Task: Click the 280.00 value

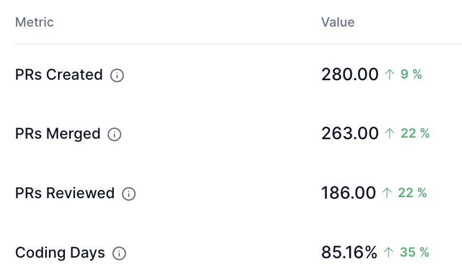Action: pos(350,74)
